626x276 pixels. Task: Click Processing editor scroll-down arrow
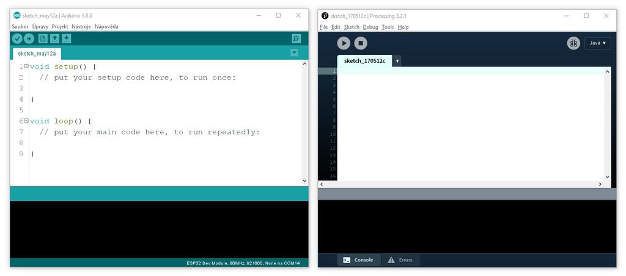tap(608, 176)
